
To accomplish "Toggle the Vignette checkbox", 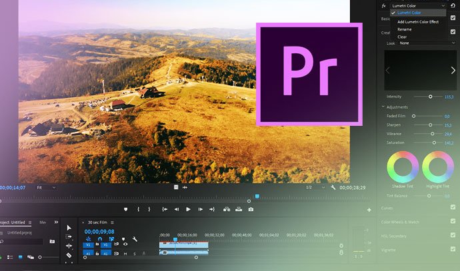I will [453, 250].
